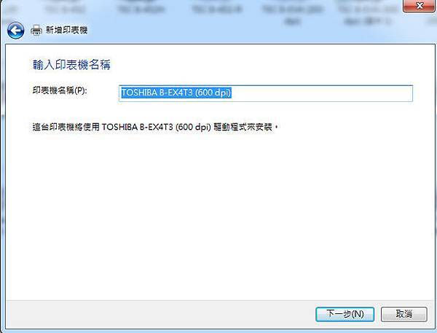Viewport: 437px width, 333px height.
Task: Click the driver description sentence below the field
Action: [x=155, y=128]
